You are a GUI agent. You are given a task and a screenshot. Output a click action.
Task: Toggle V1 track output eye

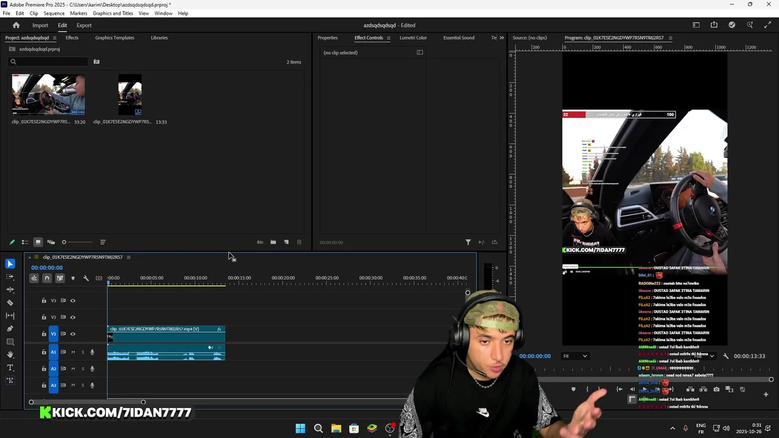(72, 333)
